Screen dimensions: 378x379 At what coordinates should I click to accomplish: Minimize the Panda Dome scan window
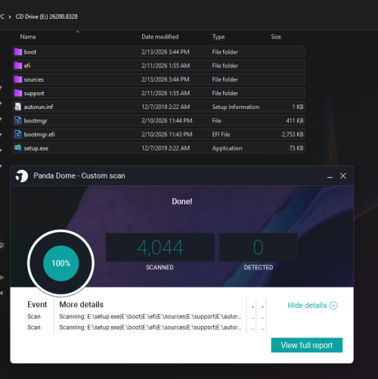(x=330, y=176)
